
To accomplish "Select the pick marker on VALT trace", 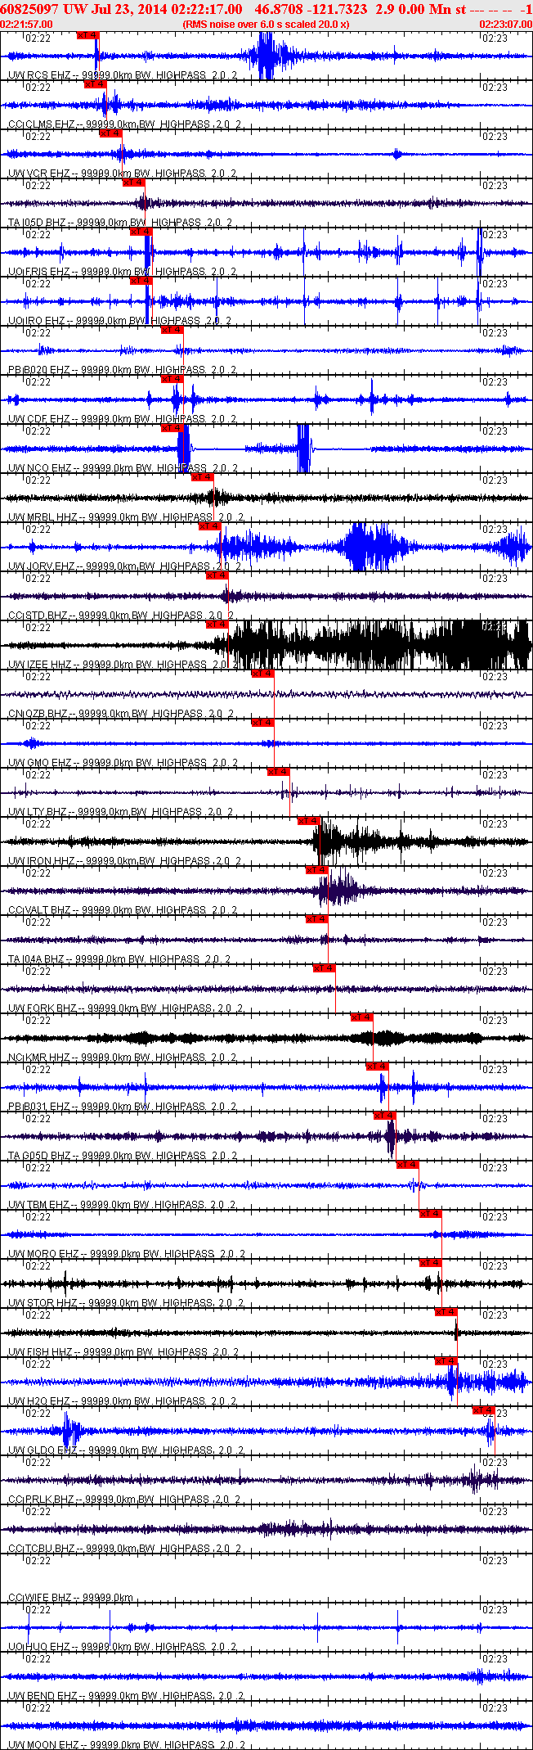I will pyautogui.click(x=316, y=870).
